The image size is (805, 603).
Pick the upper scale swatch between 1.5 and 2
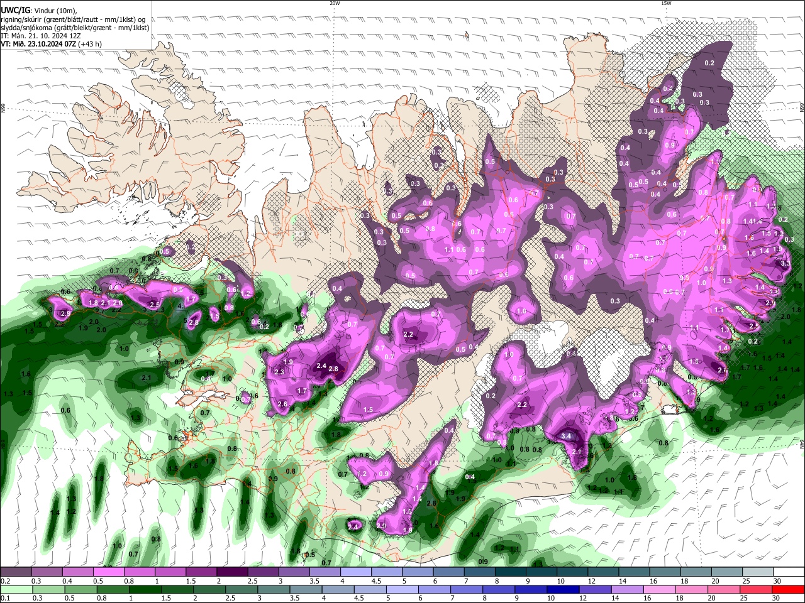click(201, 572)
